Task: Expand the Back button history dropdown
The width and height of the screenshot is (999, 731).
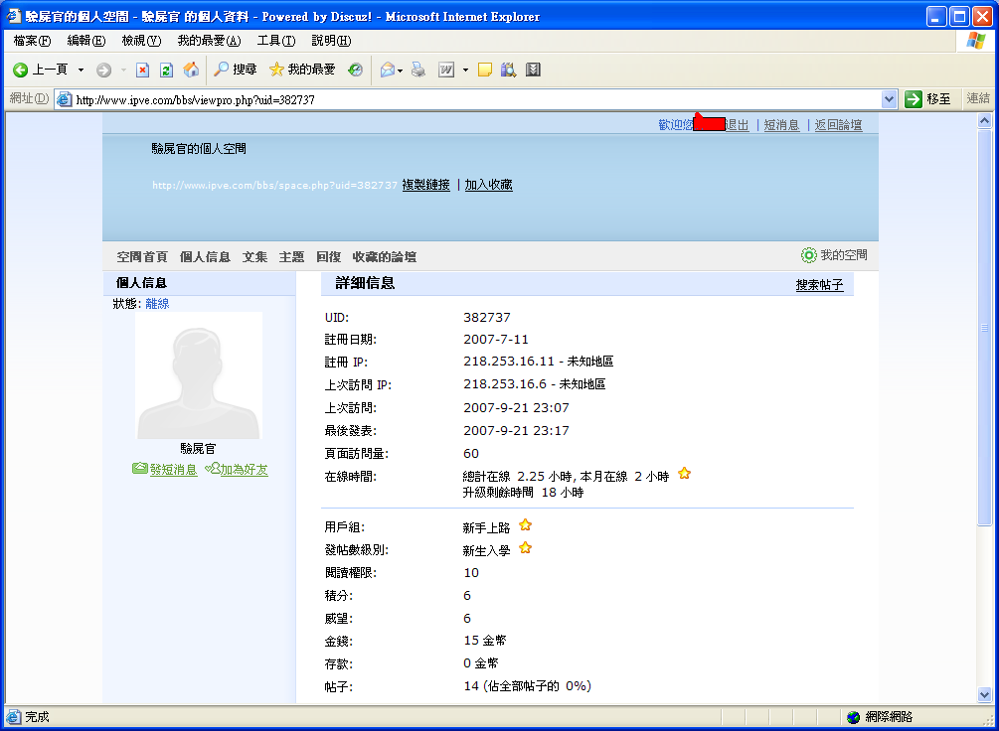Action: click(x=81, y=70)
